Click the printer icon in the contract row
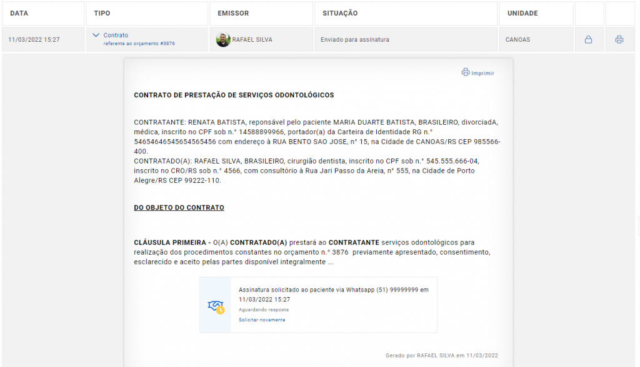The image size is (640, 367). click(x=619, y=40)
